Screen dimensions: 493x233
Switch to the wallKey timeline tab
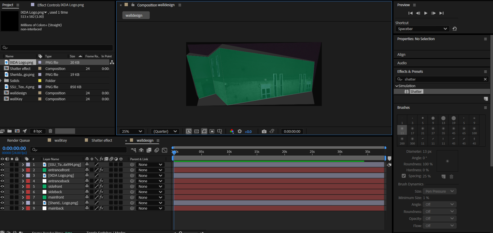pos(61,140)
